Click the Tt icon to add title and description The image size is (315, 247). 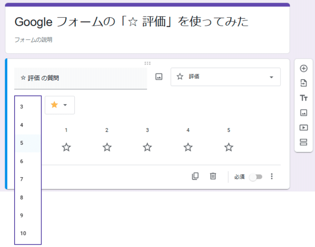tap(304, 98)
